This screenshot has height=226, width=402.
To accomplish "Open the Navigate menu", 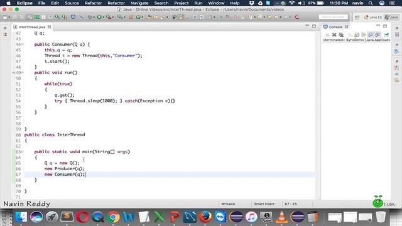I will tap(139, 3).
